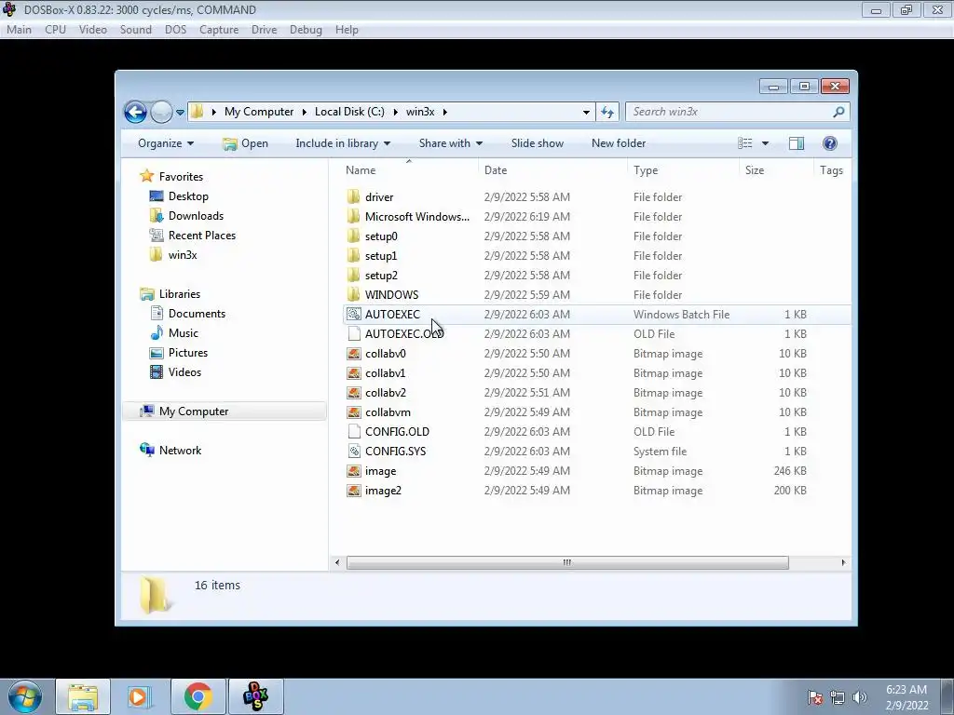Click the search magnifier icon
The image size is (954, 715).
pyautogui.click(x=838, y=112)
